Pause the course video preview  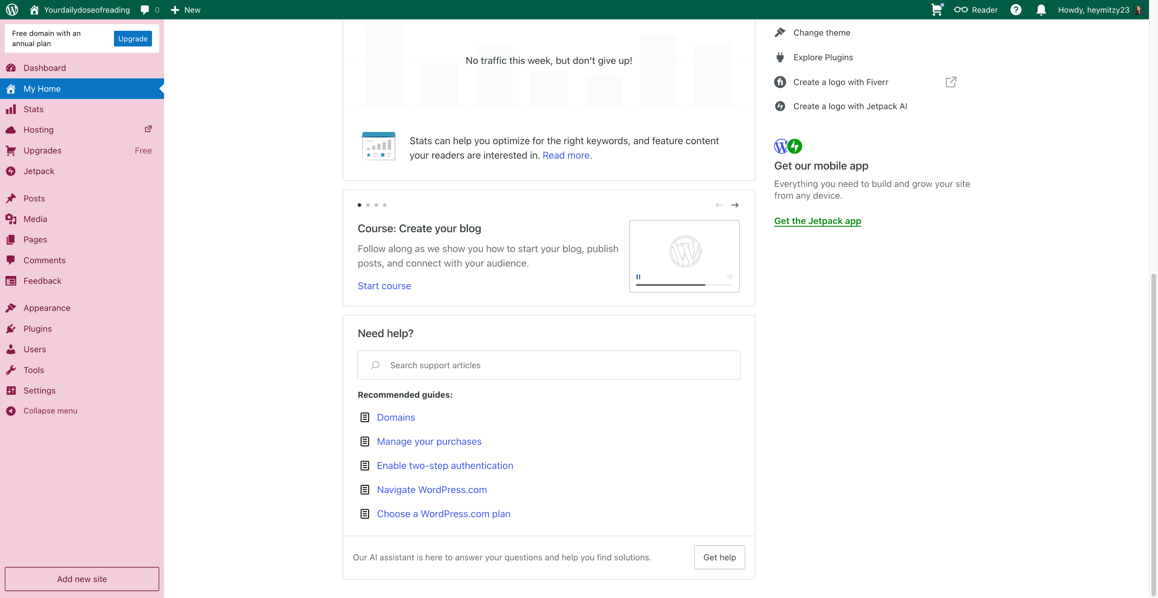point(638,276)
